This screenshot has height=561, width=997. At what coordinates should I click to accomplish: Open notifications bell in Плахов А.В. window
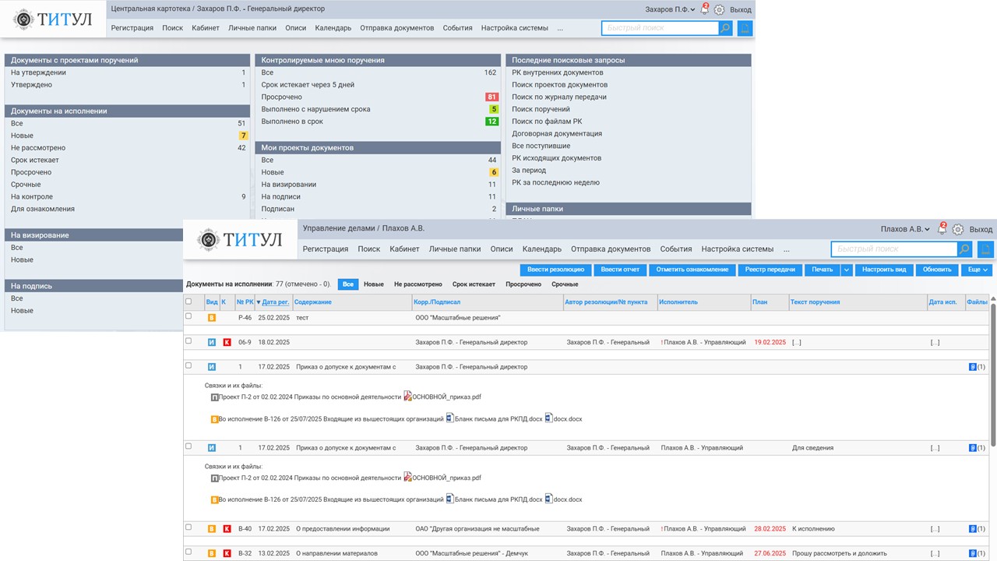point(942,229)
